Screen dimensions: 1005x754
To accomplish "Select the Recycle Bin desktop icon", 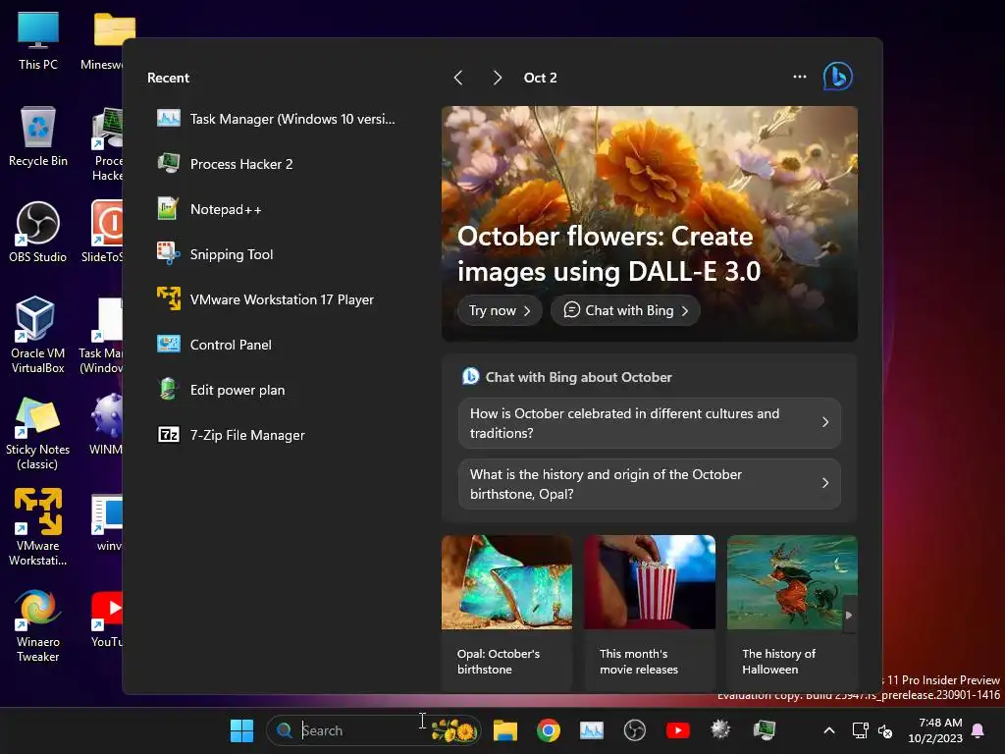I will (38, 136).
